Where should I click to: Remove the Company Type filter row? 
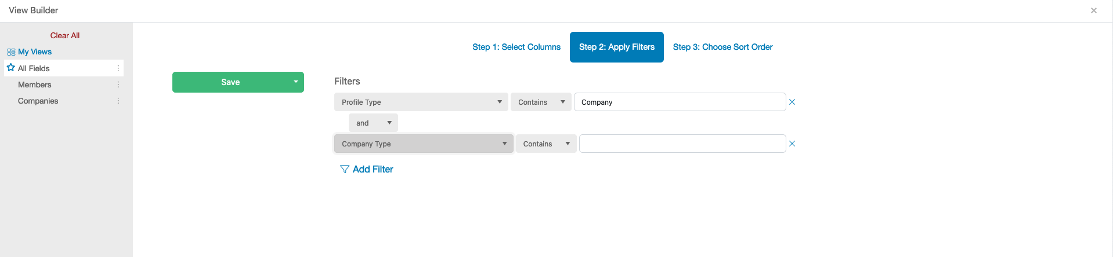pyautogui.click(x=792, y=144)
